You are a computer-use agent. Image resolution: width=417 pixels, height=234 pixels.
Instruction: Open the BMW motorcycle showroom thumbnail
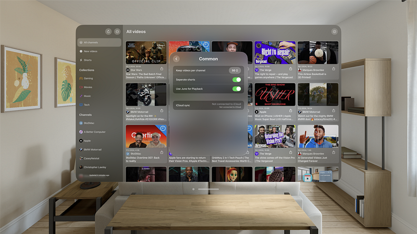point(146,95)
